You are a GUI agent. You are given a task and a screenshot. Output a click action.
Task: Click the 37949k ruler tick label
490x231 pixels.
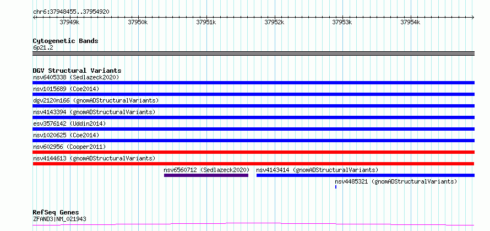pyautogui.click(x=70, y=22)
